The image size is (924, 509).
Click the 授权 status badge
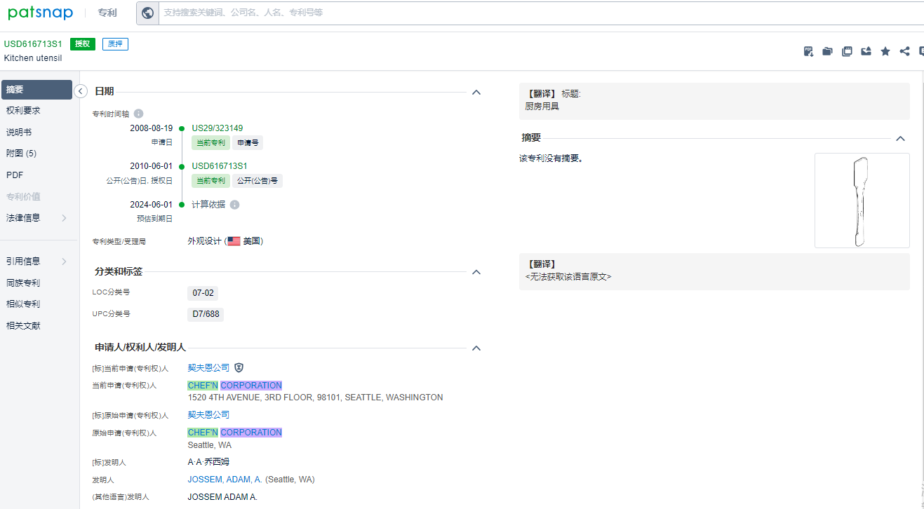(83, 44)
